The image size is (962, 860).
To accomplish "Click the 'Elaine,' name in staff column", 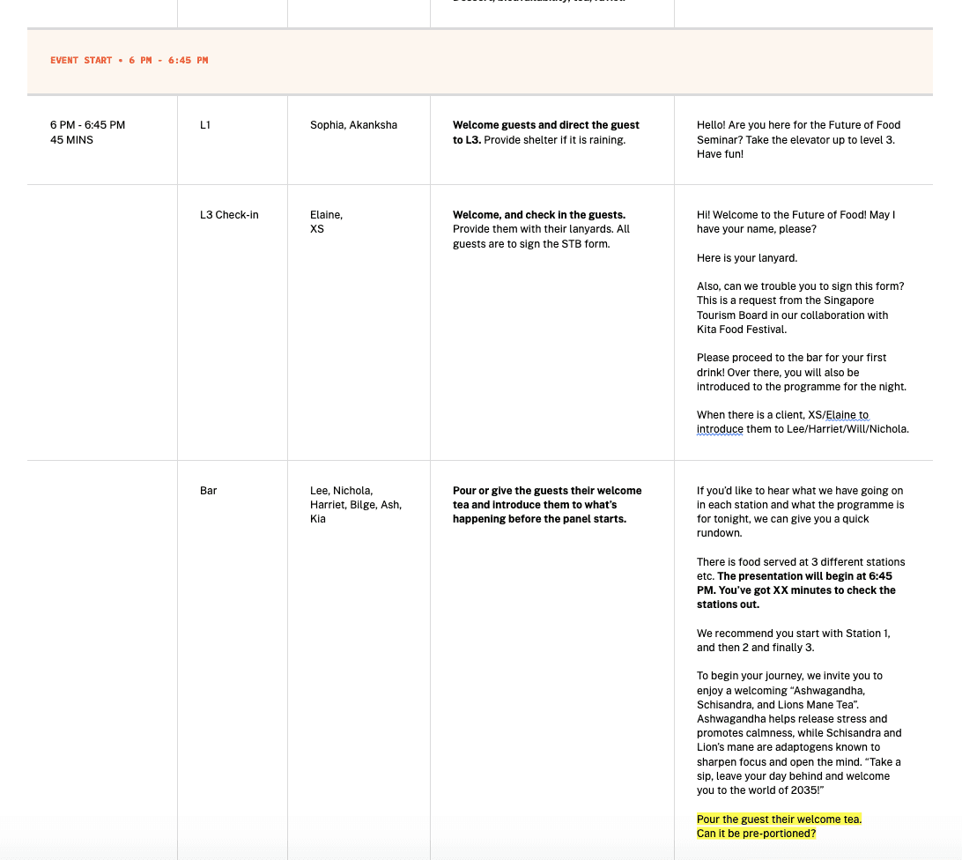I will tap(326, 215).
